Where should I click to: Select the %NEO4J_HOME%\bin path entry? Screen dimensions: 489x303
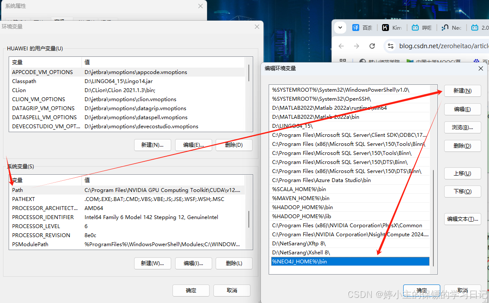(x=350, y=261)
